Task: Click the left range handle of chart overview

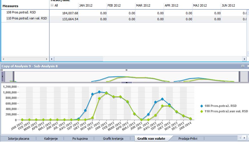Action: point(13,76)
